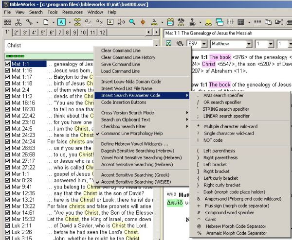Open the Matthew book dropdown
Image resolution: width=292 pixels, height=240 pixels.
click(249, 44)
